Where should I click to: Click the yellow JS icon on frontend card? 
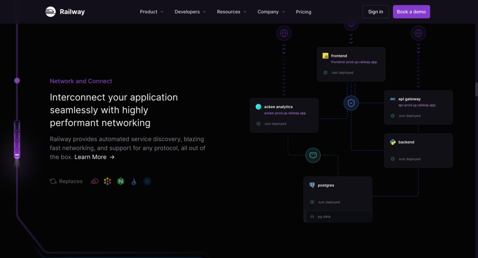pyautogui.click(x=325, y=56)
